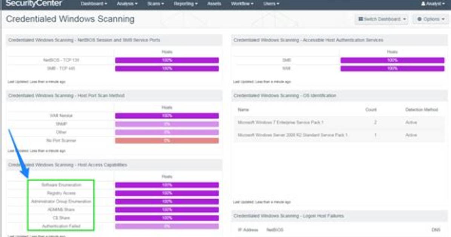Screen dimensions: 451x237
Task: Click the ADMIN$ Share hosts bar
Action: point(167,210)
